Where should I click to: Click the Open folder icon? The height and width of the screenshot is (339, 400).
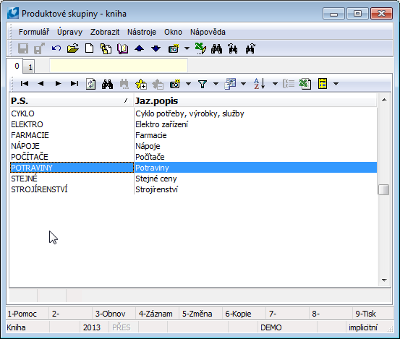pos(73,48)
